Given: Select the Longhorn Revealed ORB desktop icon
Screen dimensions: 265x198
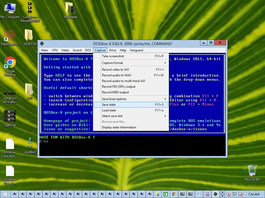Looking at the screenshot, I should coord(30,12).
